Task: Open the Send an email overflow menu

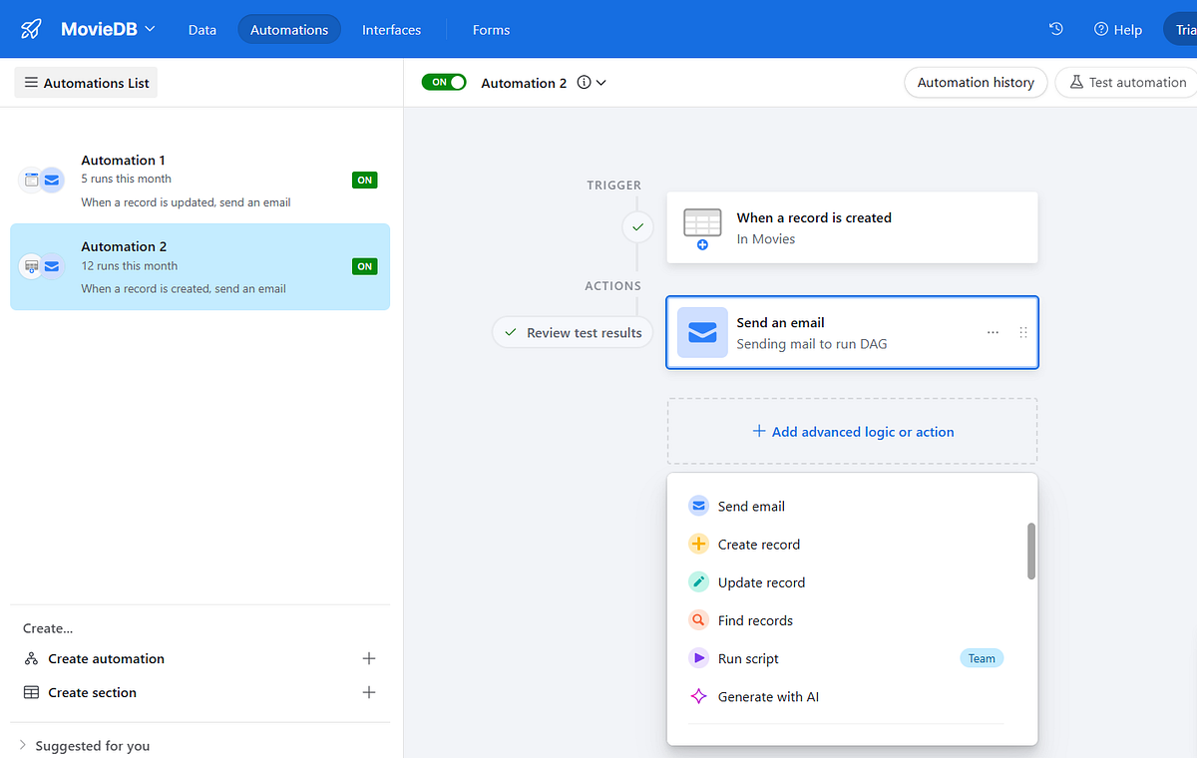Action: [993, 332]
